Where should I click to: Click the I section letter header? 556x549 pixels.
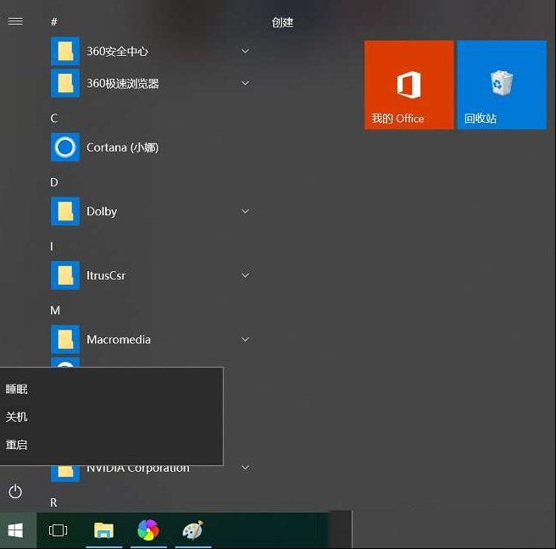coord(52,247)
